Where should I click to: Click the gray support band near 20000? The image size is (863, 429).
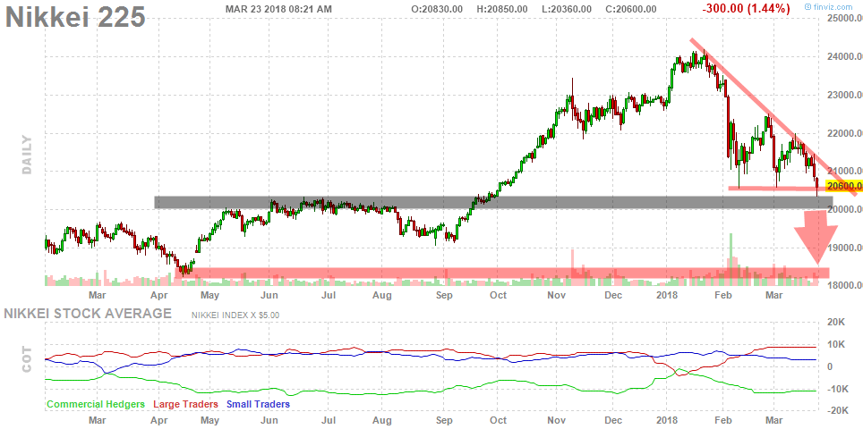pos(492,203)
